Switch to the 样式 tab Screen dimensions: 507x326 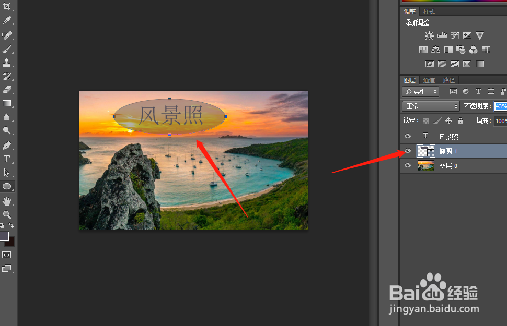429,11
